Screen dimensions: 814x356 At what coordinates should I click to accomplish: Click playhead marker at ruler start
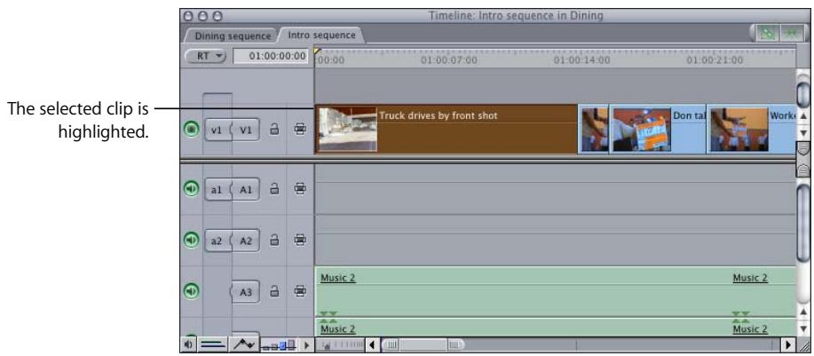tap(317, 51)
